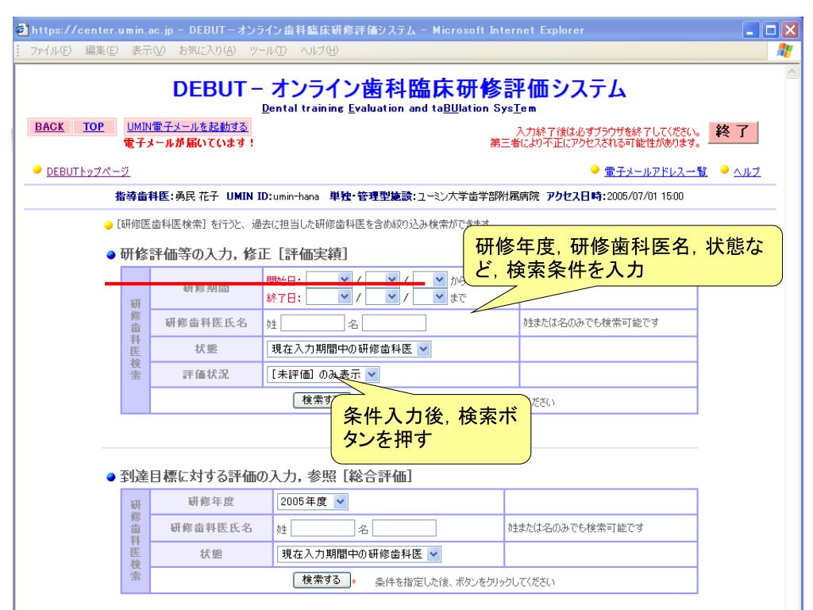Open the ヘルプ link below the 終了 button

tap(746, 172)
